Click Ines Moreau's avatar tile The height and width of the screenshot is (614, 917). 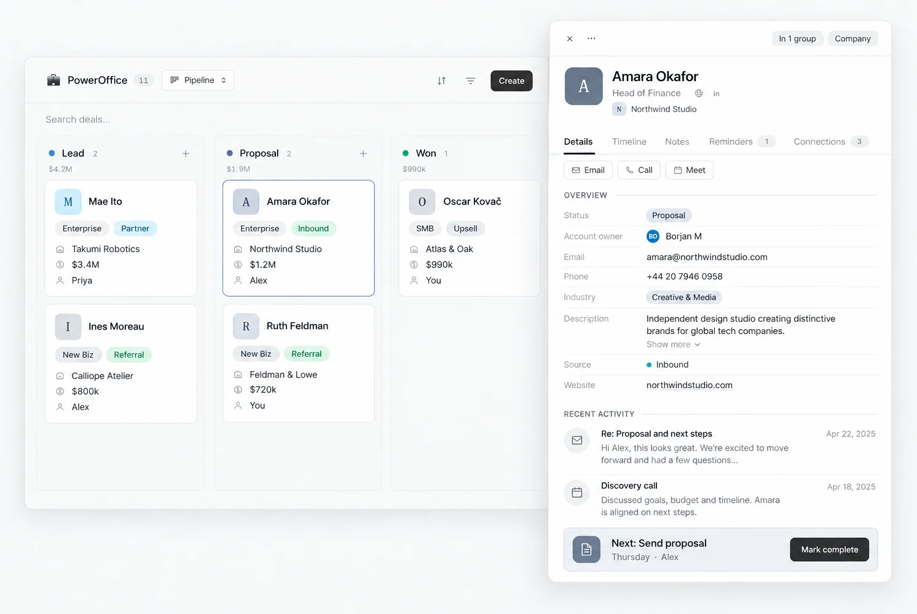(68, 327)
